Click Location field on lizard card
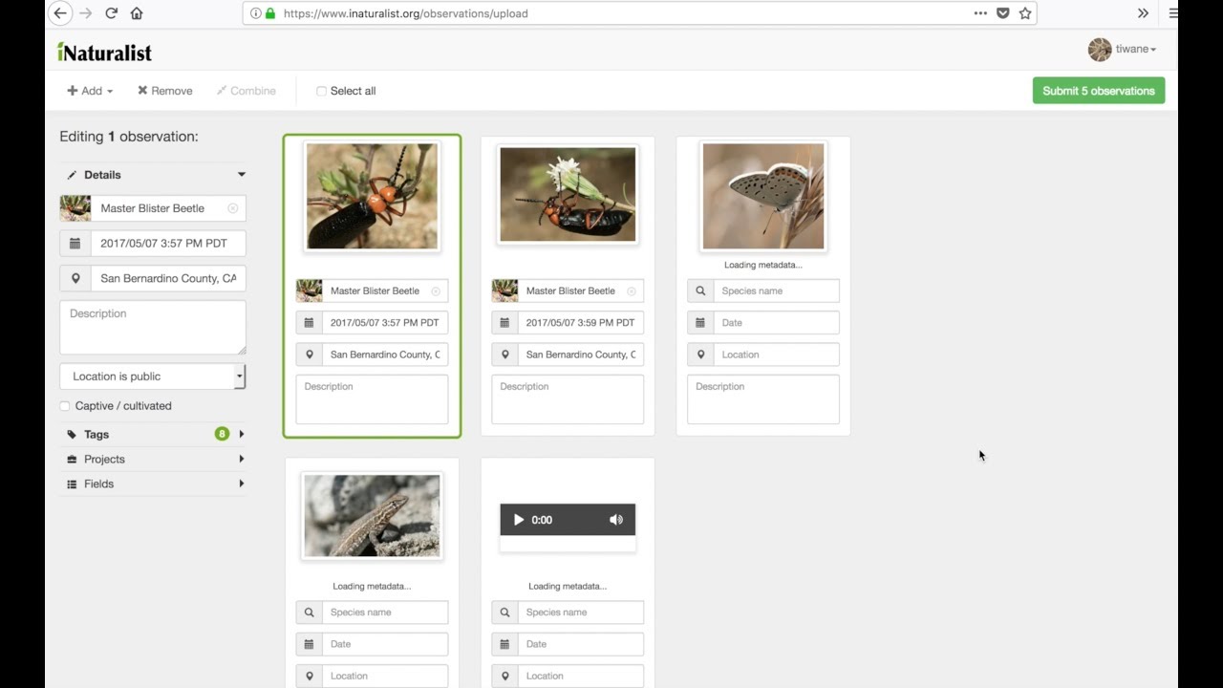The image size is (1223, 688). point(384,677)
